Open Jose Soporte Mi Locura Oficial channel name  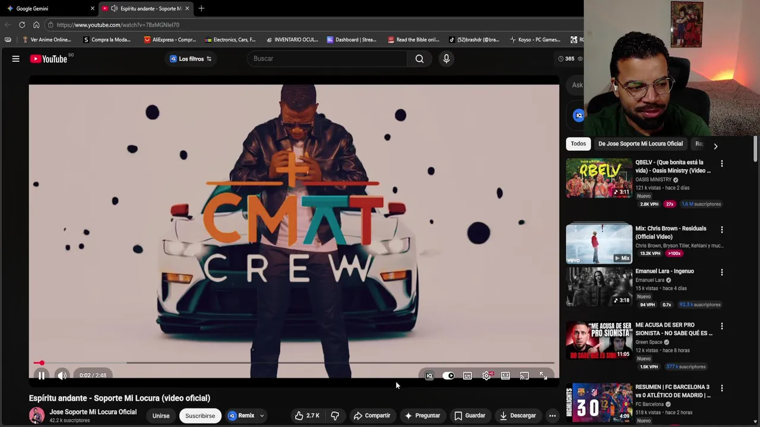tap(93, 412)
